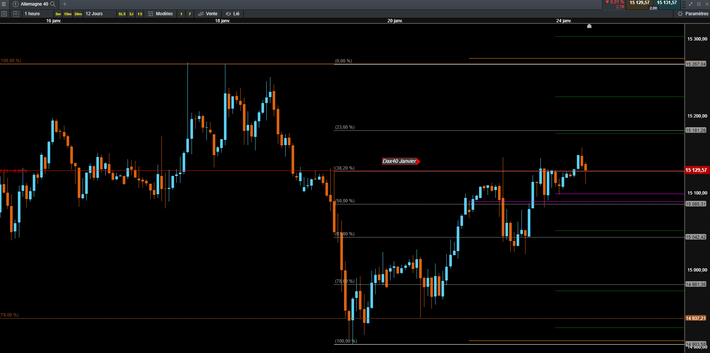Shrink the chart panel with arrows icon

(x=691, y=4)
